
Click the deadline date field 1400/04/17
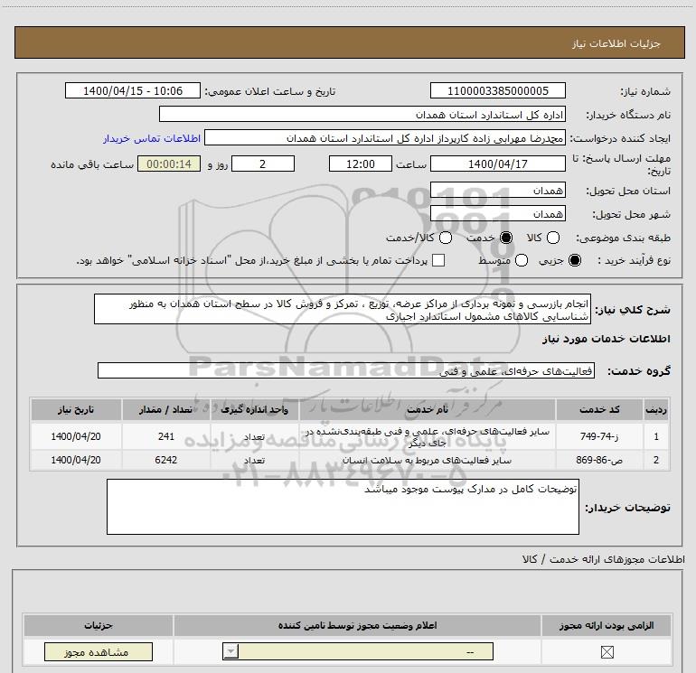point(497,164)
